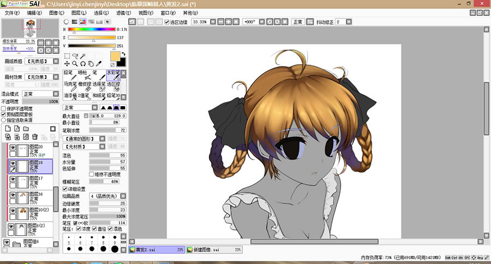Switch to 黄发2.sai document tab

pyautogui.click(x=157, y=250)
